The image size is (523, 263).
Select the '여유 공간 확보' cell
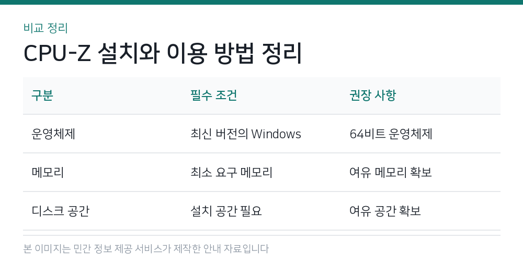coord(385,211)
